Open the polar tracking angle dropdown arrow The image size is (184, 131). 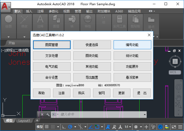click(x=75, y=127)
